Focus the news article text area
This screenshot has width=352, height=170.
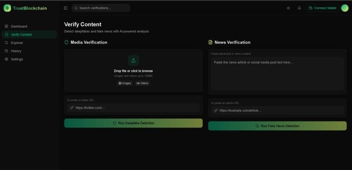pyautogui.click(x=277, y=74)
